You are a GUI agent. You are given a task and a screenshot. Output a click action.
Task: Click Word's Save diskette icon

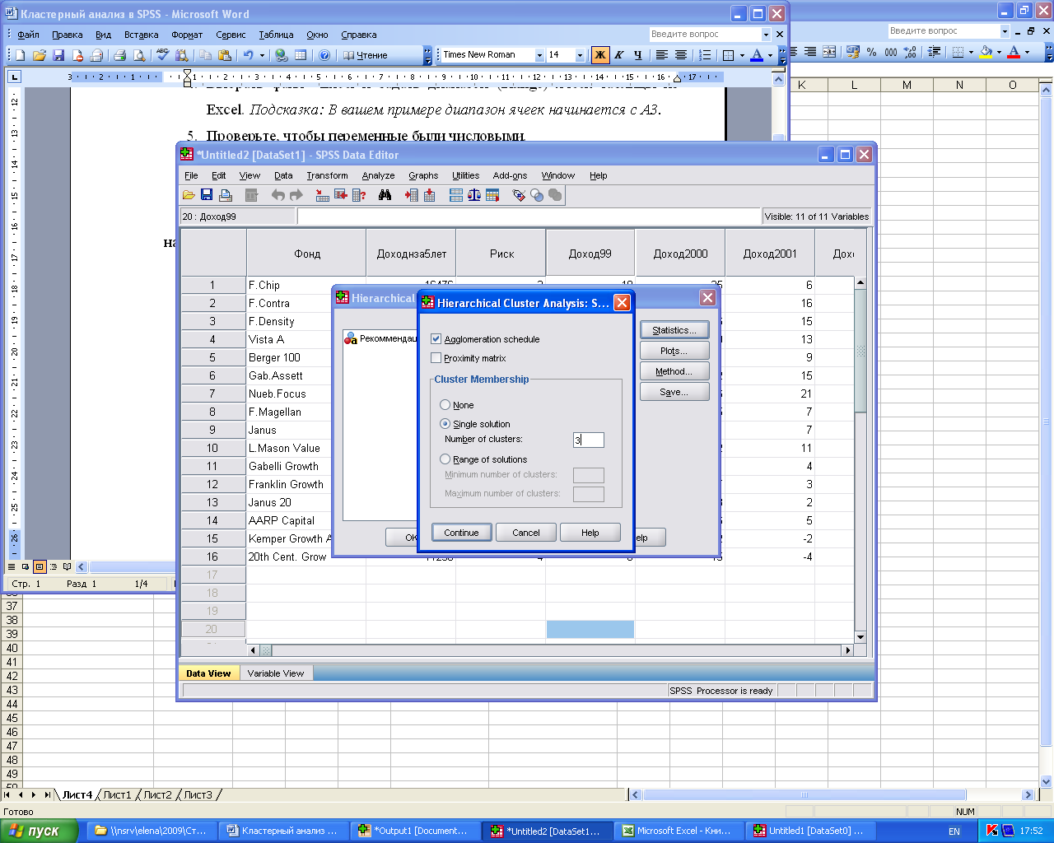58,55
